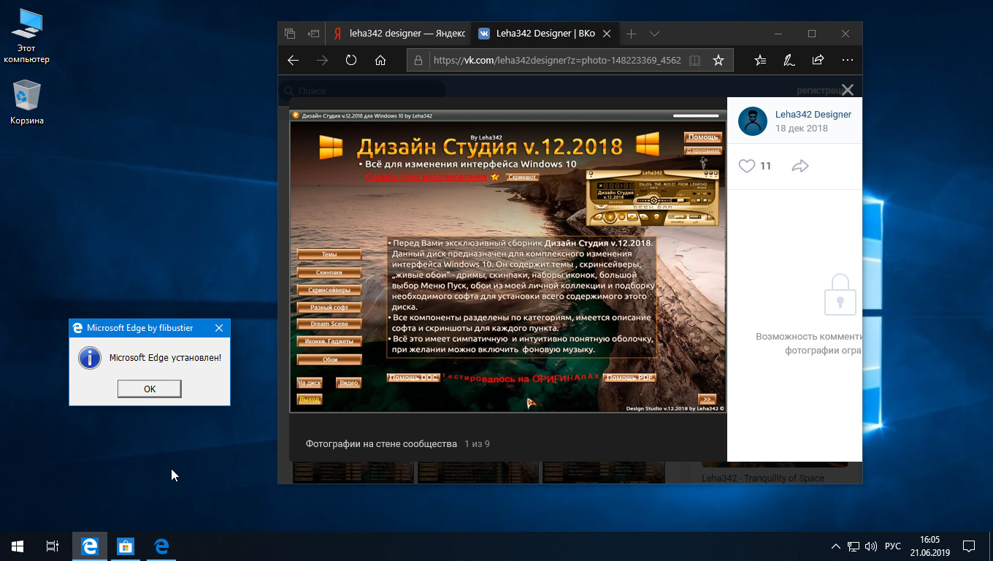Viewport: 993px width, 561px height.
Task: Click the add notes pen icon
Action: (789, 61)
